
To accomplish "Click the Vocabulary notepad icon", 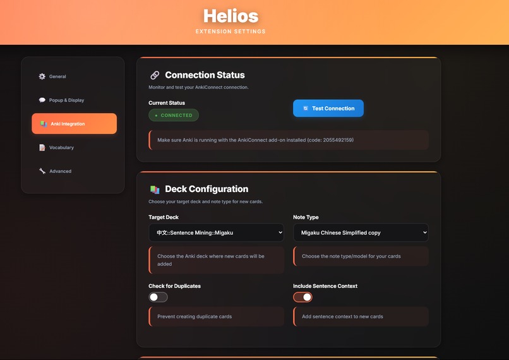I will coord(42,147).
